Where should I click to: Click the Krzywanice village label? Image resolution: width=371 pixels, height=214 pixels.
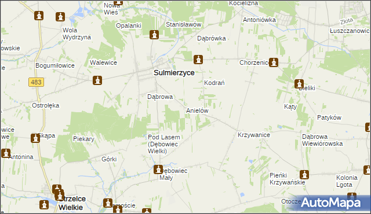point(254,135)
